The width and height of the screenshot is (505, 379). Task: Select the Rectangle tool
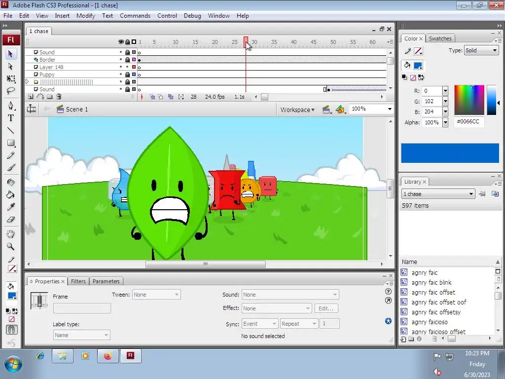11,143
